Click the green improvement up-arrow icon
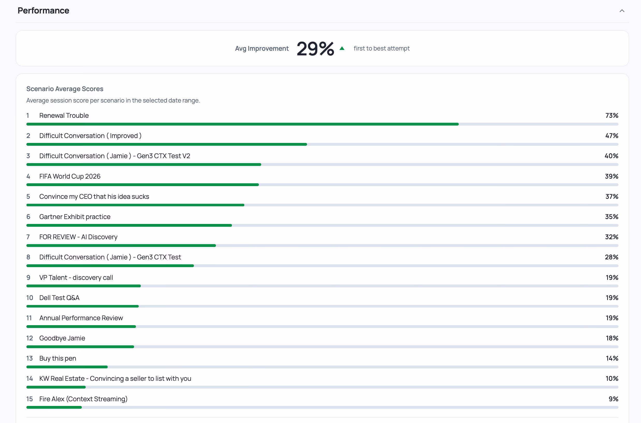The width and height of the screenshot is (641, 423). (342, 49)
